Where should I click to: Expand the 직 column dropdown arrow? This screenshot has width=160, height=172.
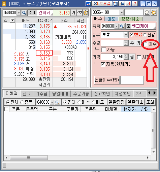click(12, 21)
